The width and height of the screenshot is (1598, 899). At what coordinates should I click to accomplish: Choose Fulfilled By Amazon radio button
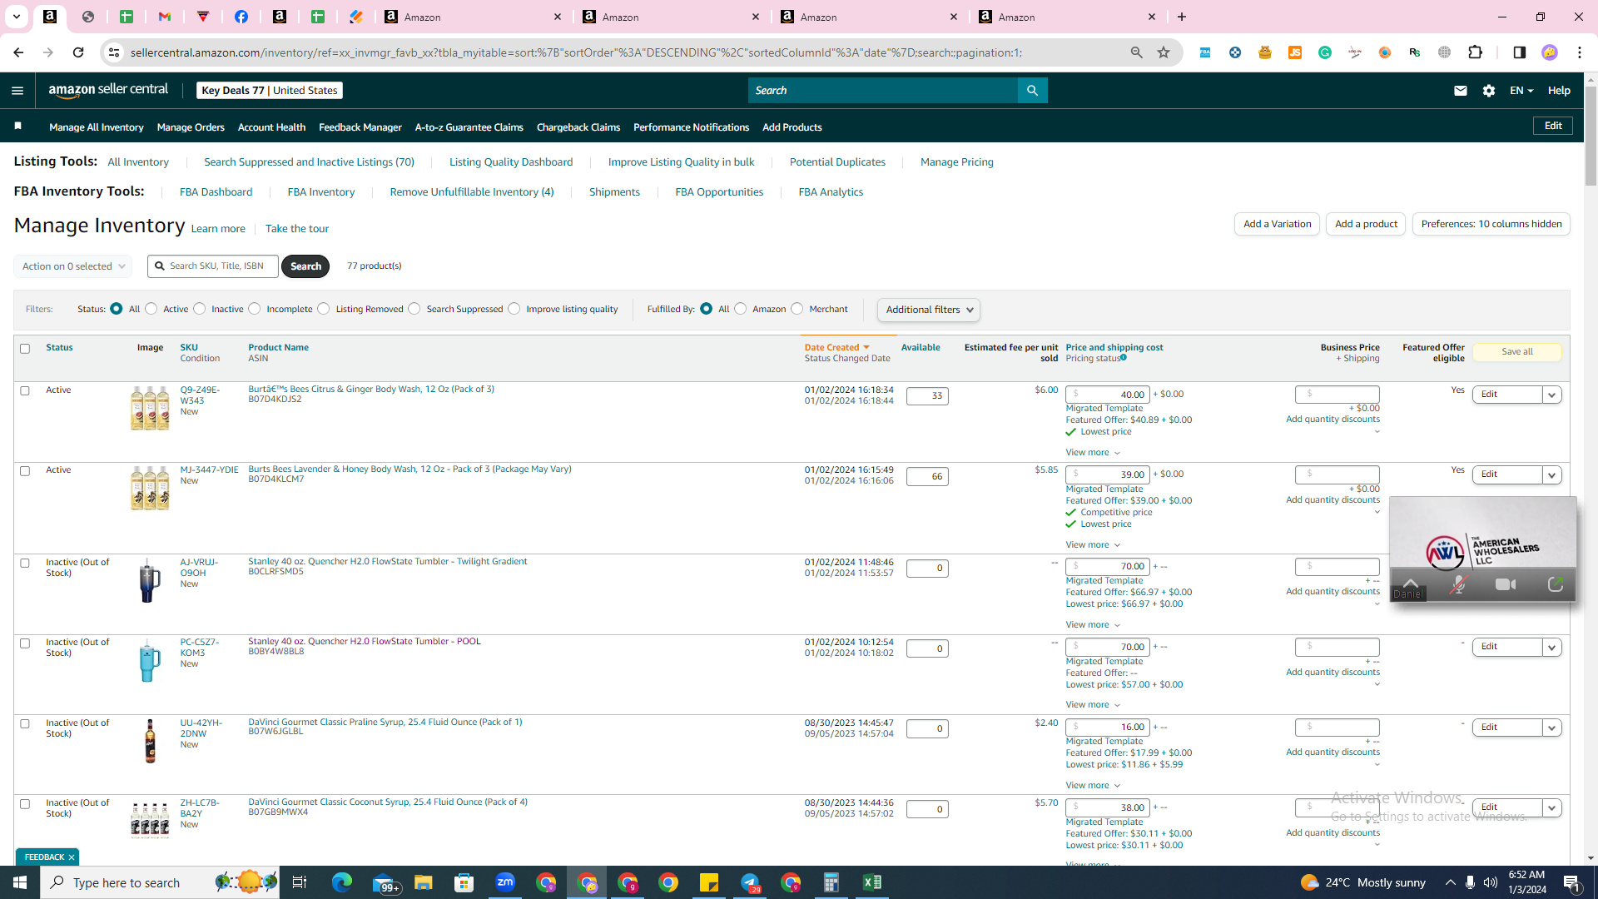pos(741,309)
